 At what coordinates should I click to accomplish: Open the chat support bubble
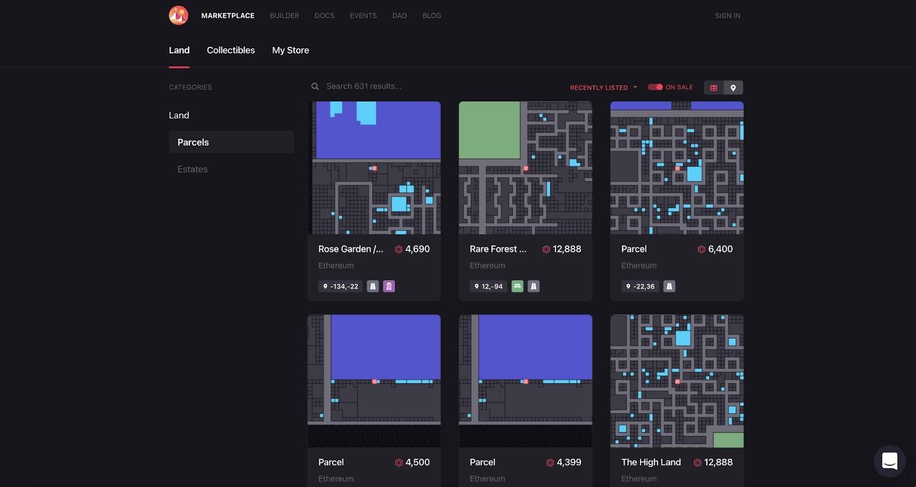890,461
